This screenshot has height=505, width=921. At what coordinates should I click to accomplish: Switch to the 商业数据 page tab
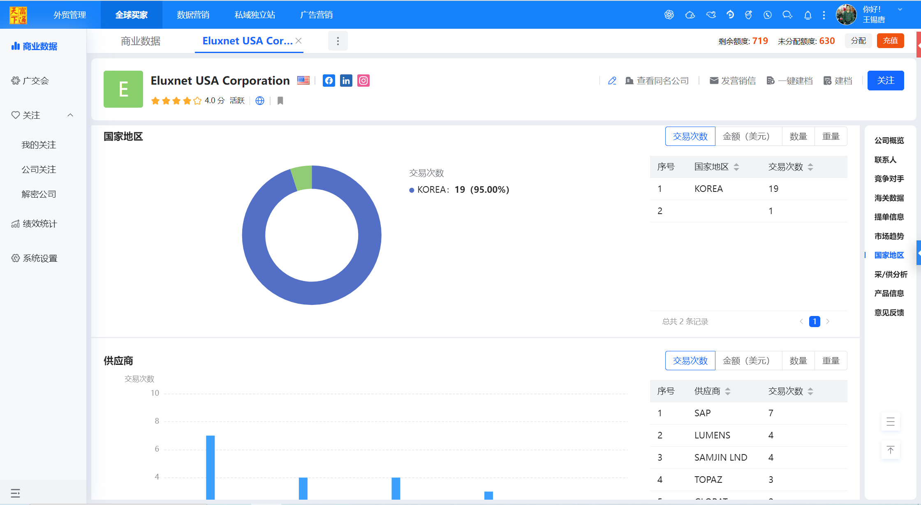[x=141, y=41]
